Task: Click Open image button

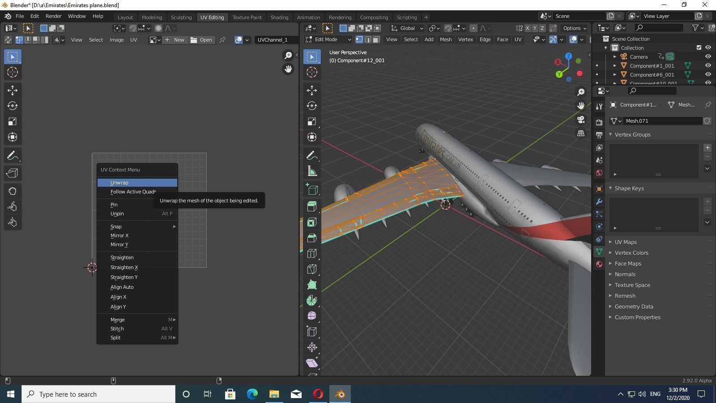Action: pyautogui.click(x=201, y=40)
